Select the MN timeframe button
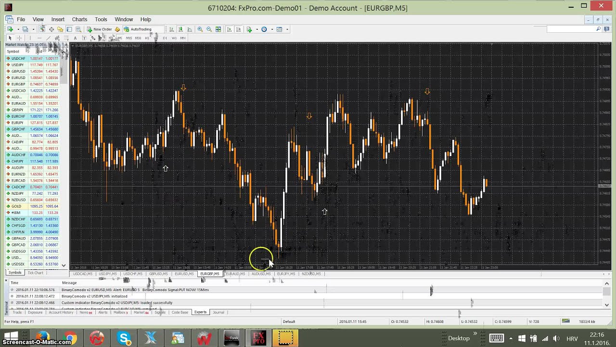This screenshot has height=347, width=616. (x=183, y=38)
